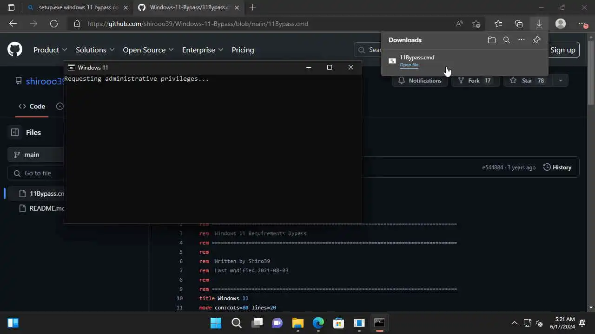Open file History link
Viewport: 595px width, 334px height.
tap(557, 167)
